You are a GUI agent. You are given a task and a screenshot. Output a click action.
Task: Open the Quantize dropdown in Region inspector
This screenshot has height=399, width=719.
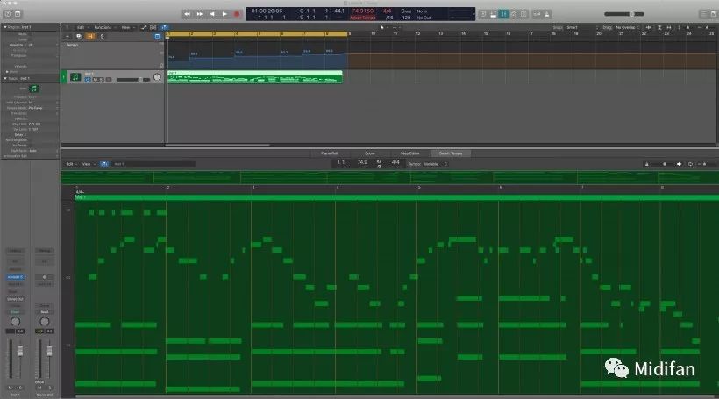click(44, 45)
